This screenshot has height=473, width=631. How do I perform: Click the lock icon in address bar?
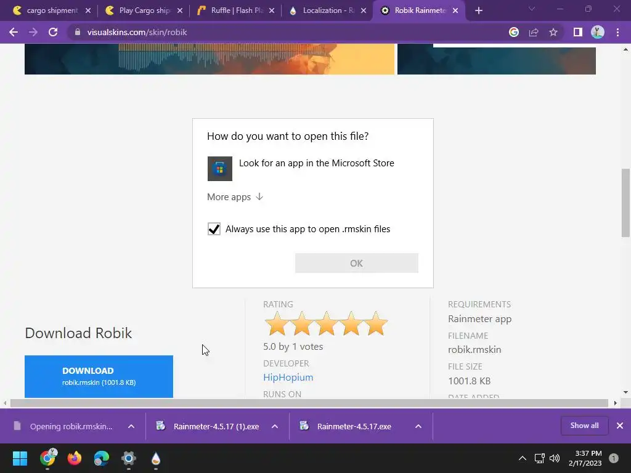78,32
